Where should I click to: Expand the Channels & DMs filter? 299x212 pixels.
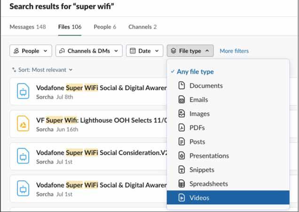tap(89, 51)
